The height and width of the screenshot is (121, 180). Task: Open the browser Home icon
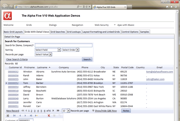pos(167,7)
